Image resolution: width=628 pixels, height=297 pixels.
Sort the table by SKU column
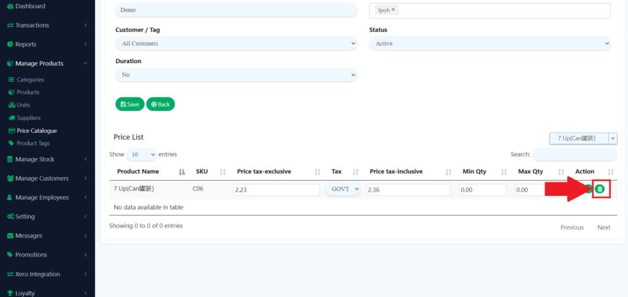pyautogui.click(x=202, y=171)
